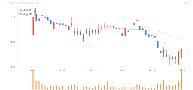Click the final red candlestick at 10/29
Screen dimensions: 193x90
[181, 54]
